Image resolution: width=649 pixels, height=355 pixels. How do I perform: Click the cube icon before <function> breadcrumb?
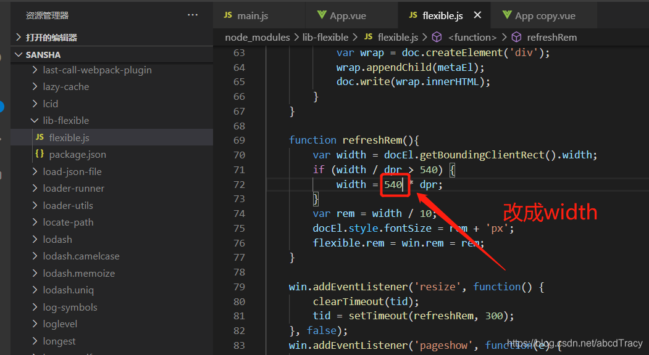point(437,37)
